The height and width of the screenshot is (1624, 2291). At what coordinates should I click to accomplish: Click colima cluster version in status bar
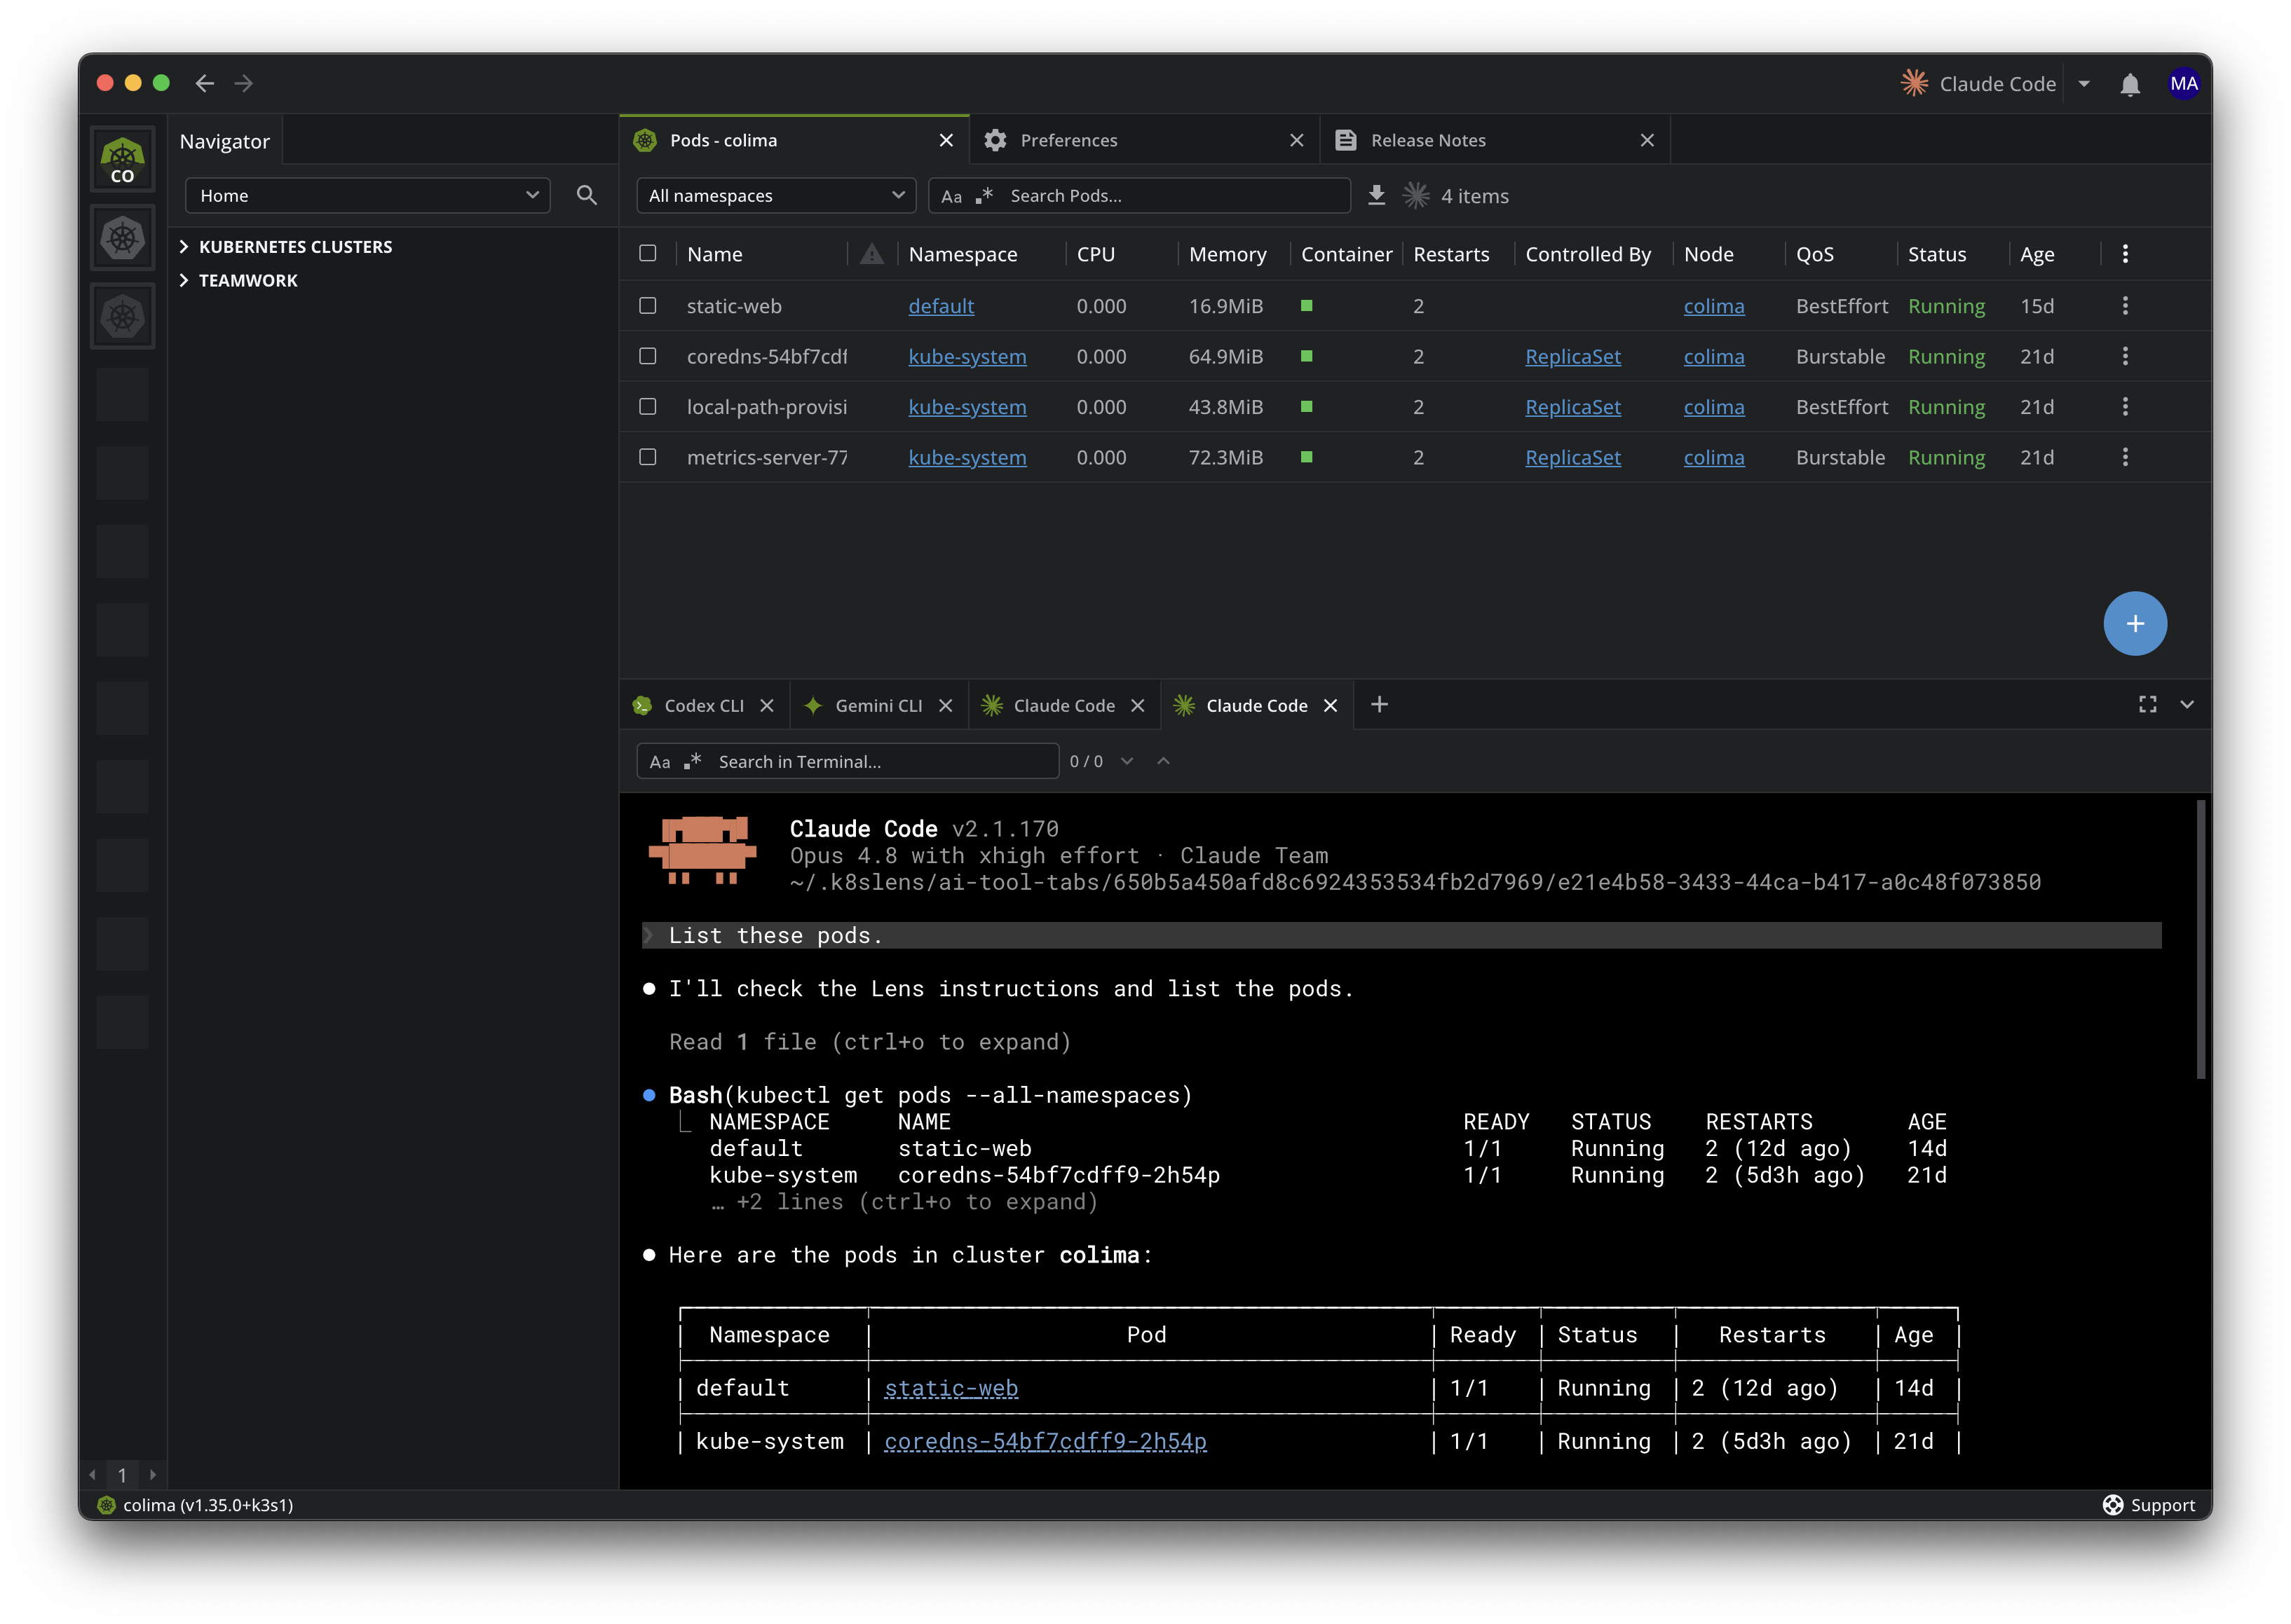pyautogui.click(x=195, y=1505)
